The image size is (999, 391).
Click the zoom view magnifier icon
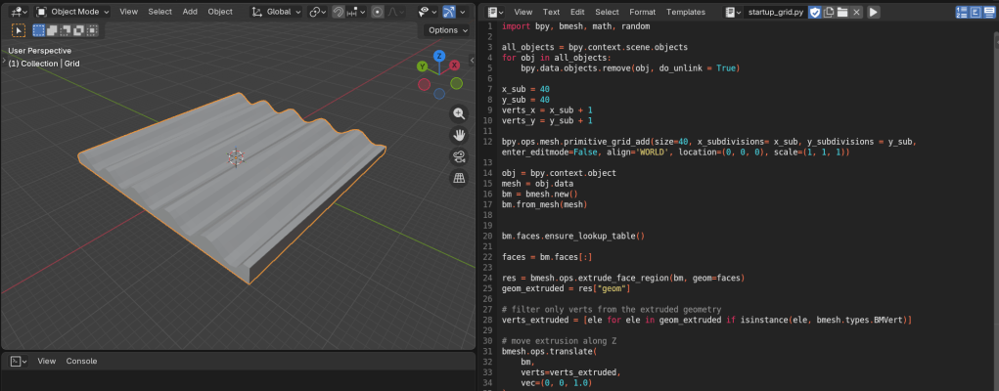(x=458, y=113)
